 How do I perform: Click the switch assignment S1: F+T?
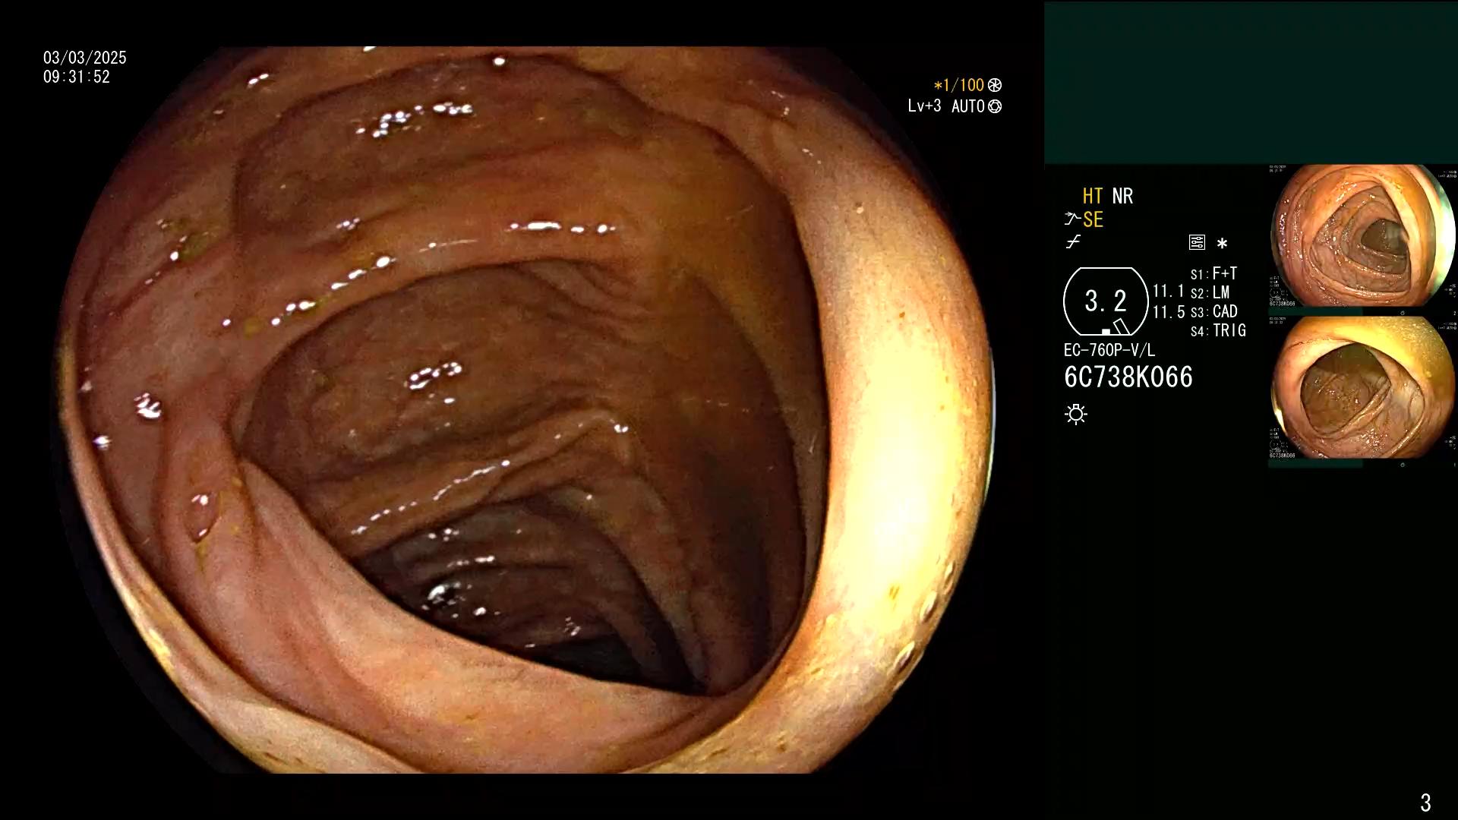(x=1214, y=273)
